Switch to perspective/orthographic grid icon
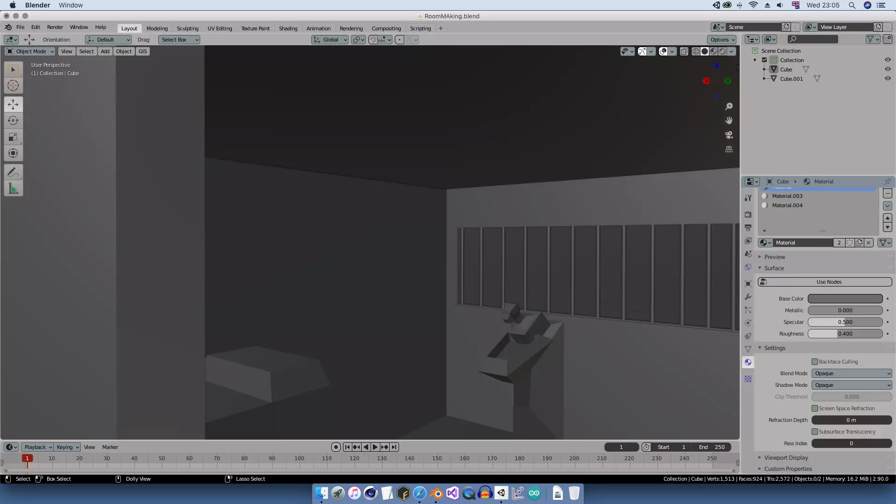This screenshot has height=504, width=896. pos(728,149)
